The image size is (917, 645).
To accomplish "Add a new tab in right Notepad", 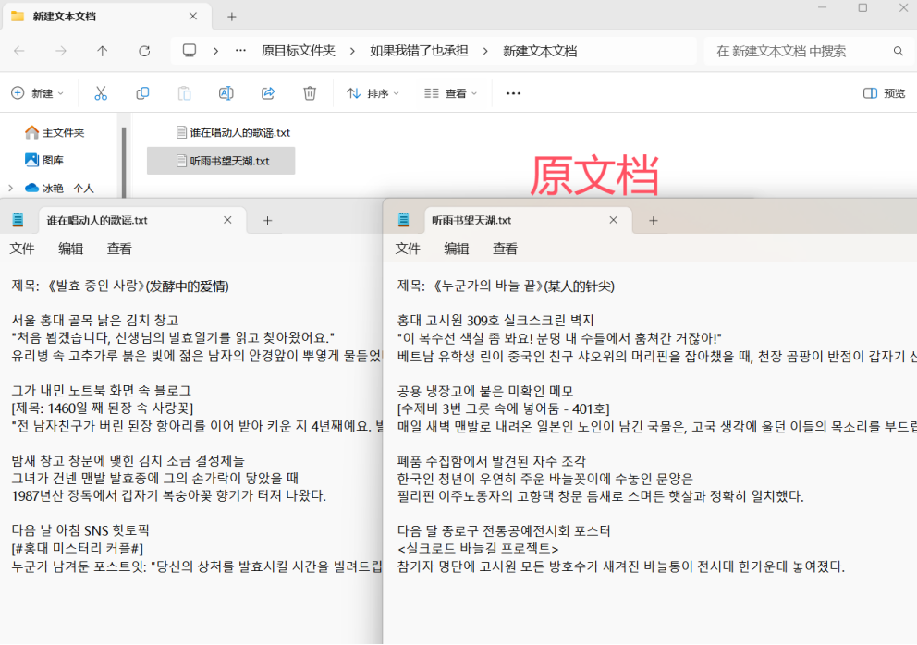I will [653, 220].
